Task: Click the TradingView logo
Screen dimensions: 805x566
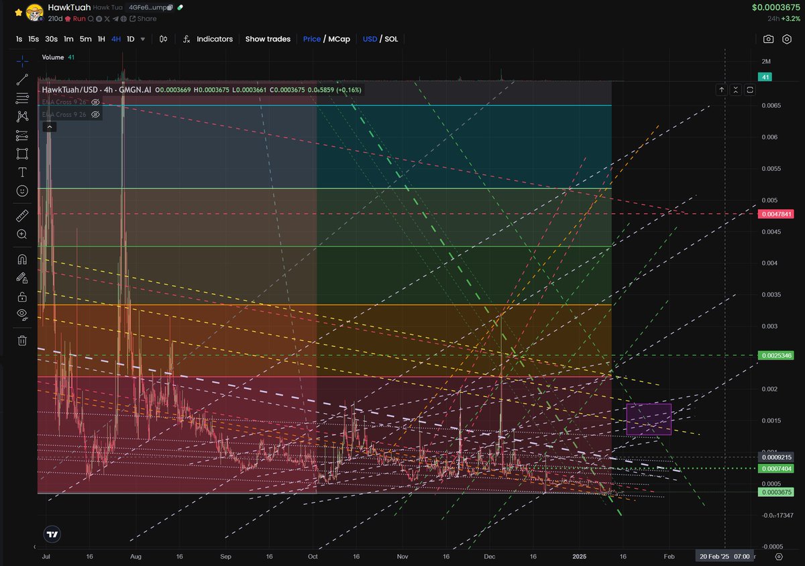Action: 51,534
